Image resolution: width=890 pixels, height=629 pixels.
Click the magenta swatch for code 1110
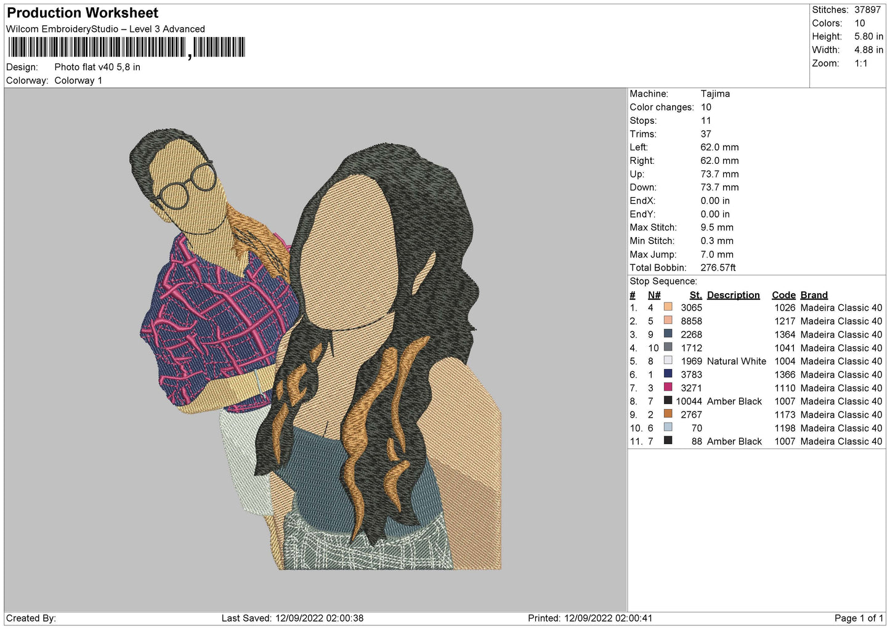[x=668, y=387]
